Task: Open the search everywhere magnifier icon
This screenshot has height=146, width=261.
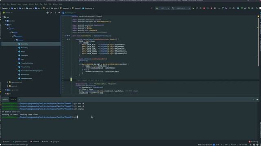Action: pyautogui.click(x=257, y=8)
